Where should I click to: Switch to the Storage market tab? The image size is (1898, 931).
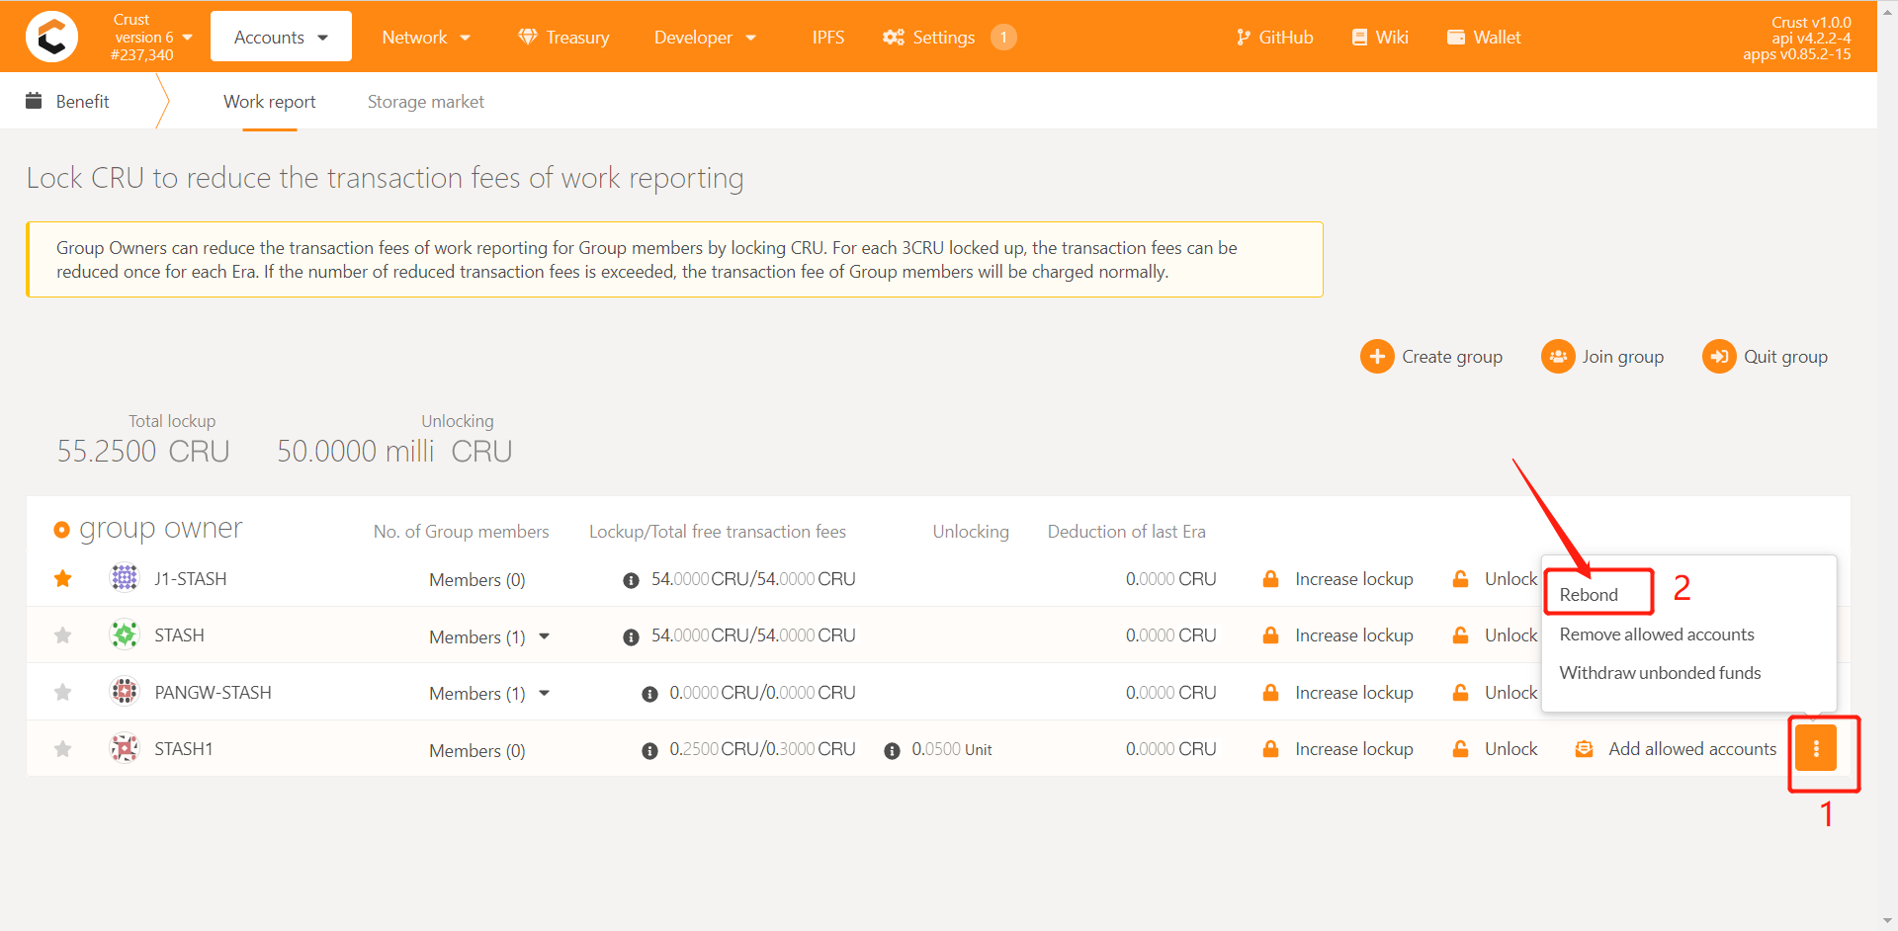click(426, 102)
